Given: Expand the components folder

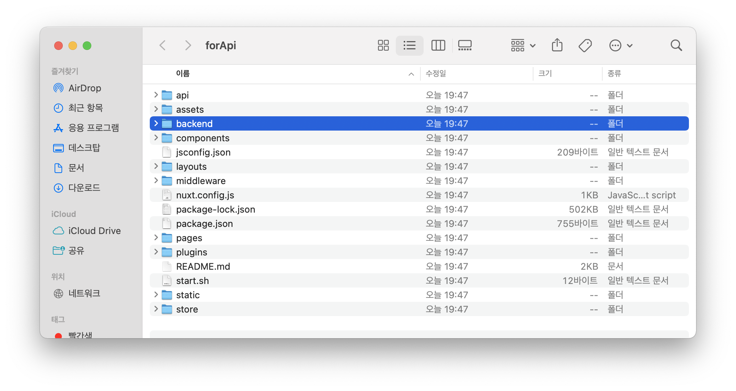Looking at the screenshot, I should tap(156, 138).
